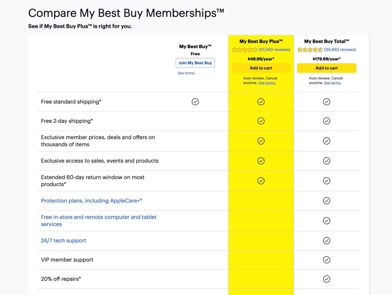Image resolution: width=392 pixels, height=295 pixels.
Task: Click the extended 60-day return checkmark under Plus
Action: click(261, 181)
